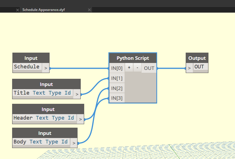Click the Body Text Type Id output arrow
This screenshot has width=235, height=159.
(x=74, y=143)
